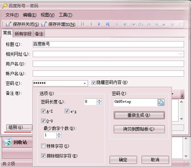Go to next record arrow icon
The image size is (191, 168).
click(x=99, y=24)
